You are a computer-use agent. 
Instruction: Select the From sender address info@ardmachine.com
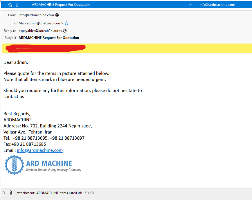[x=36, y=15]
